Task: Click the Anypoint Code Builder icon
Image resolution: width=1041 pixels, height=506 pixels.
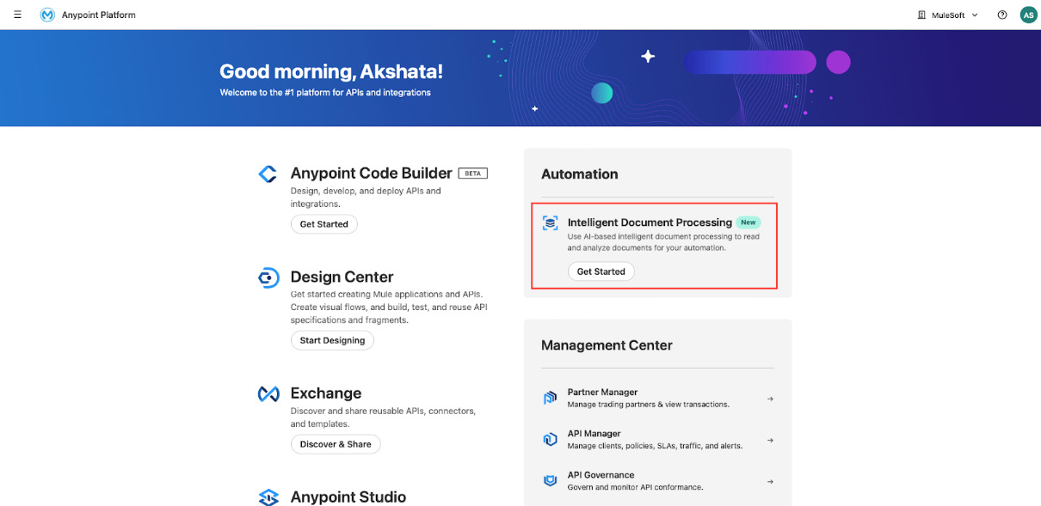Action: [x=268, y=174]
